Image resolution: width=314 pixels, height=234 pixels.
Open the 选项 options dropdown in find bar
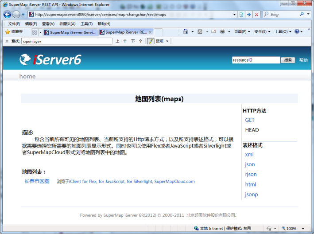(161, 41)
